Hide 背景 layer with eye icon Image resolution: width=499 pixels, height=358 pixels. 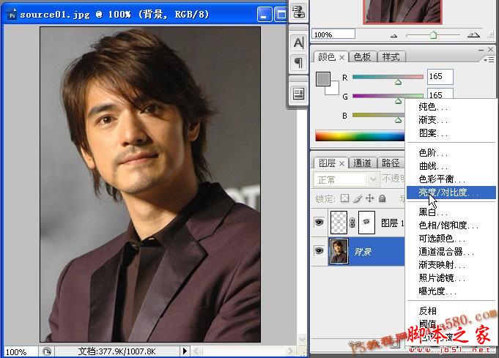[319, 251]
